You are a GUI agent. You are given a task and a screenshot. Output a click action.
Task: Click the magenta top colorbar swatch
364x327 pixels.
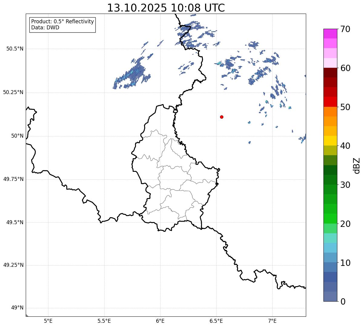330,34
